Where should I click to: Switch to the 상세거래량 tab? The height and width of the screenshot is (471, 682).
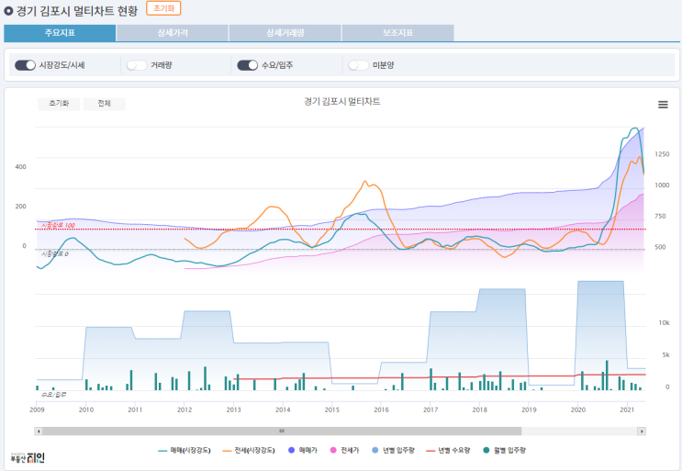[285, 33]
